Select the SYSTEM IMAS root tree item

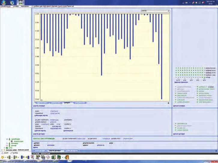17,150
